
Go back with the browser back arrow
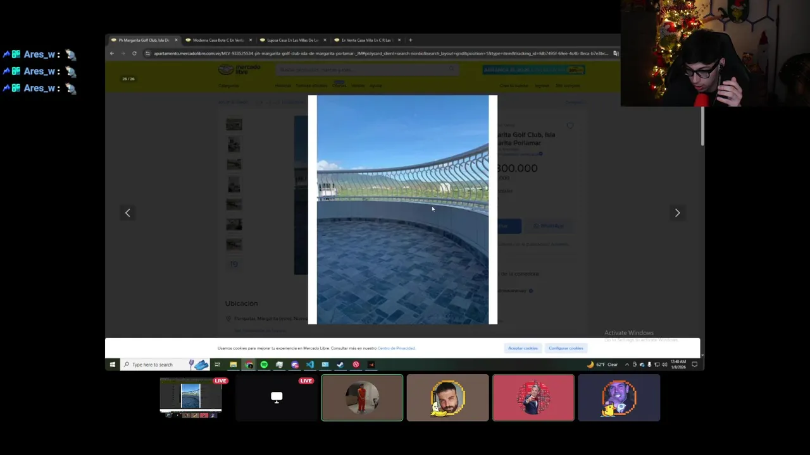coord(112,53)
